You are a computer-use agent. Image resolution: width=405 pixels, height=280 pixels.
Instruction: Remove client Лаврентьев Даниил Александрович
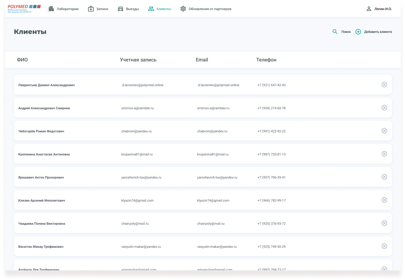(384, 85)
